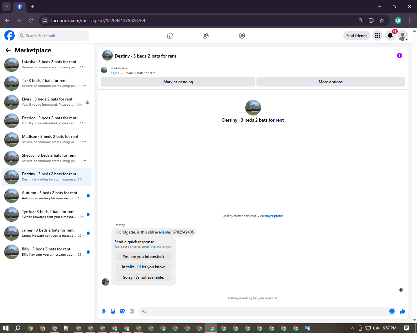Screen dimensions: 417x333
Task: Open James's unread conversation
Action: [47, 233]
